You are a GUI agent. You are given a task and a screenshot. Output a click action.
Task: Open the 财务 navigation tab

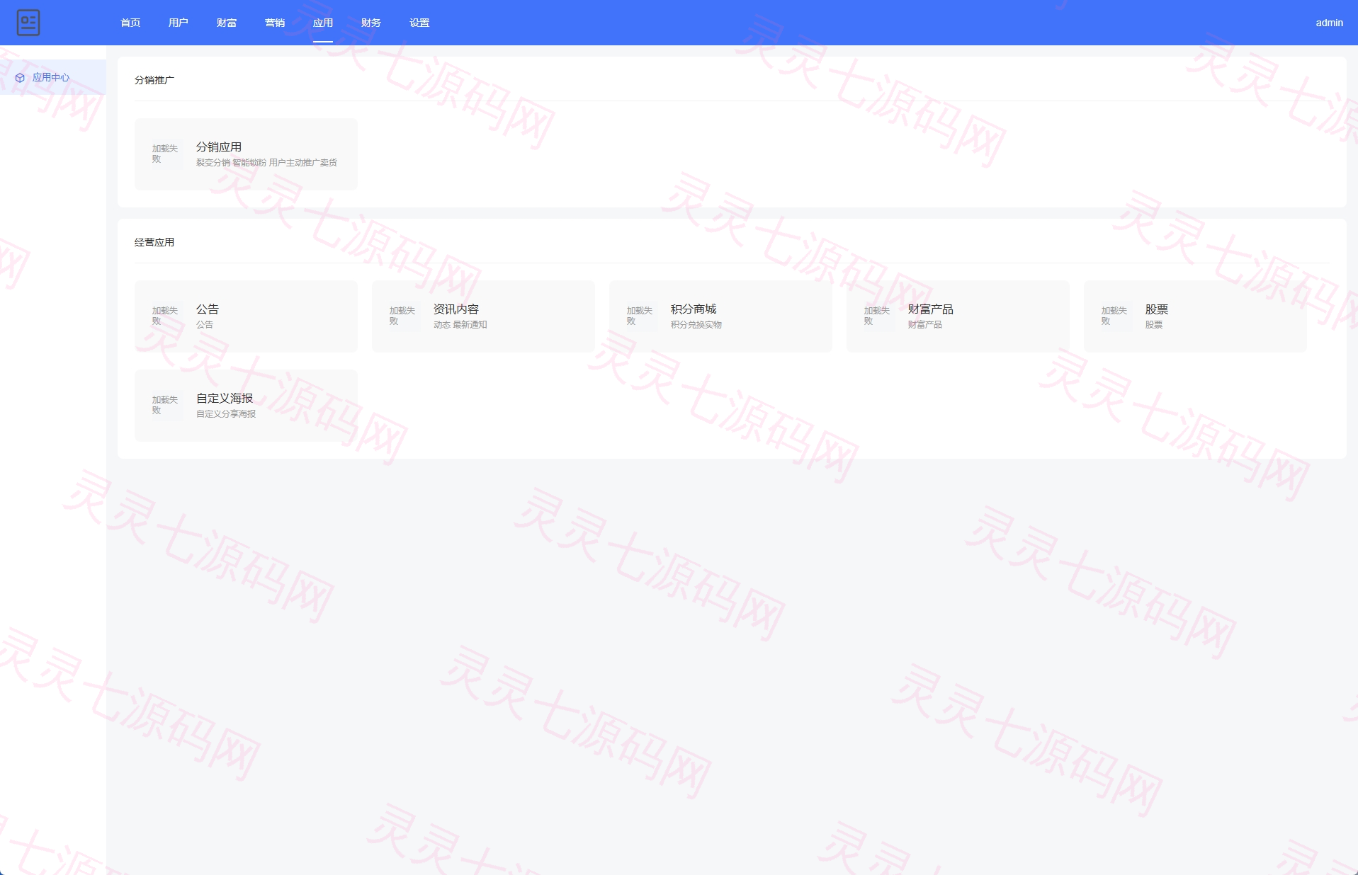[x=371, y=23]
